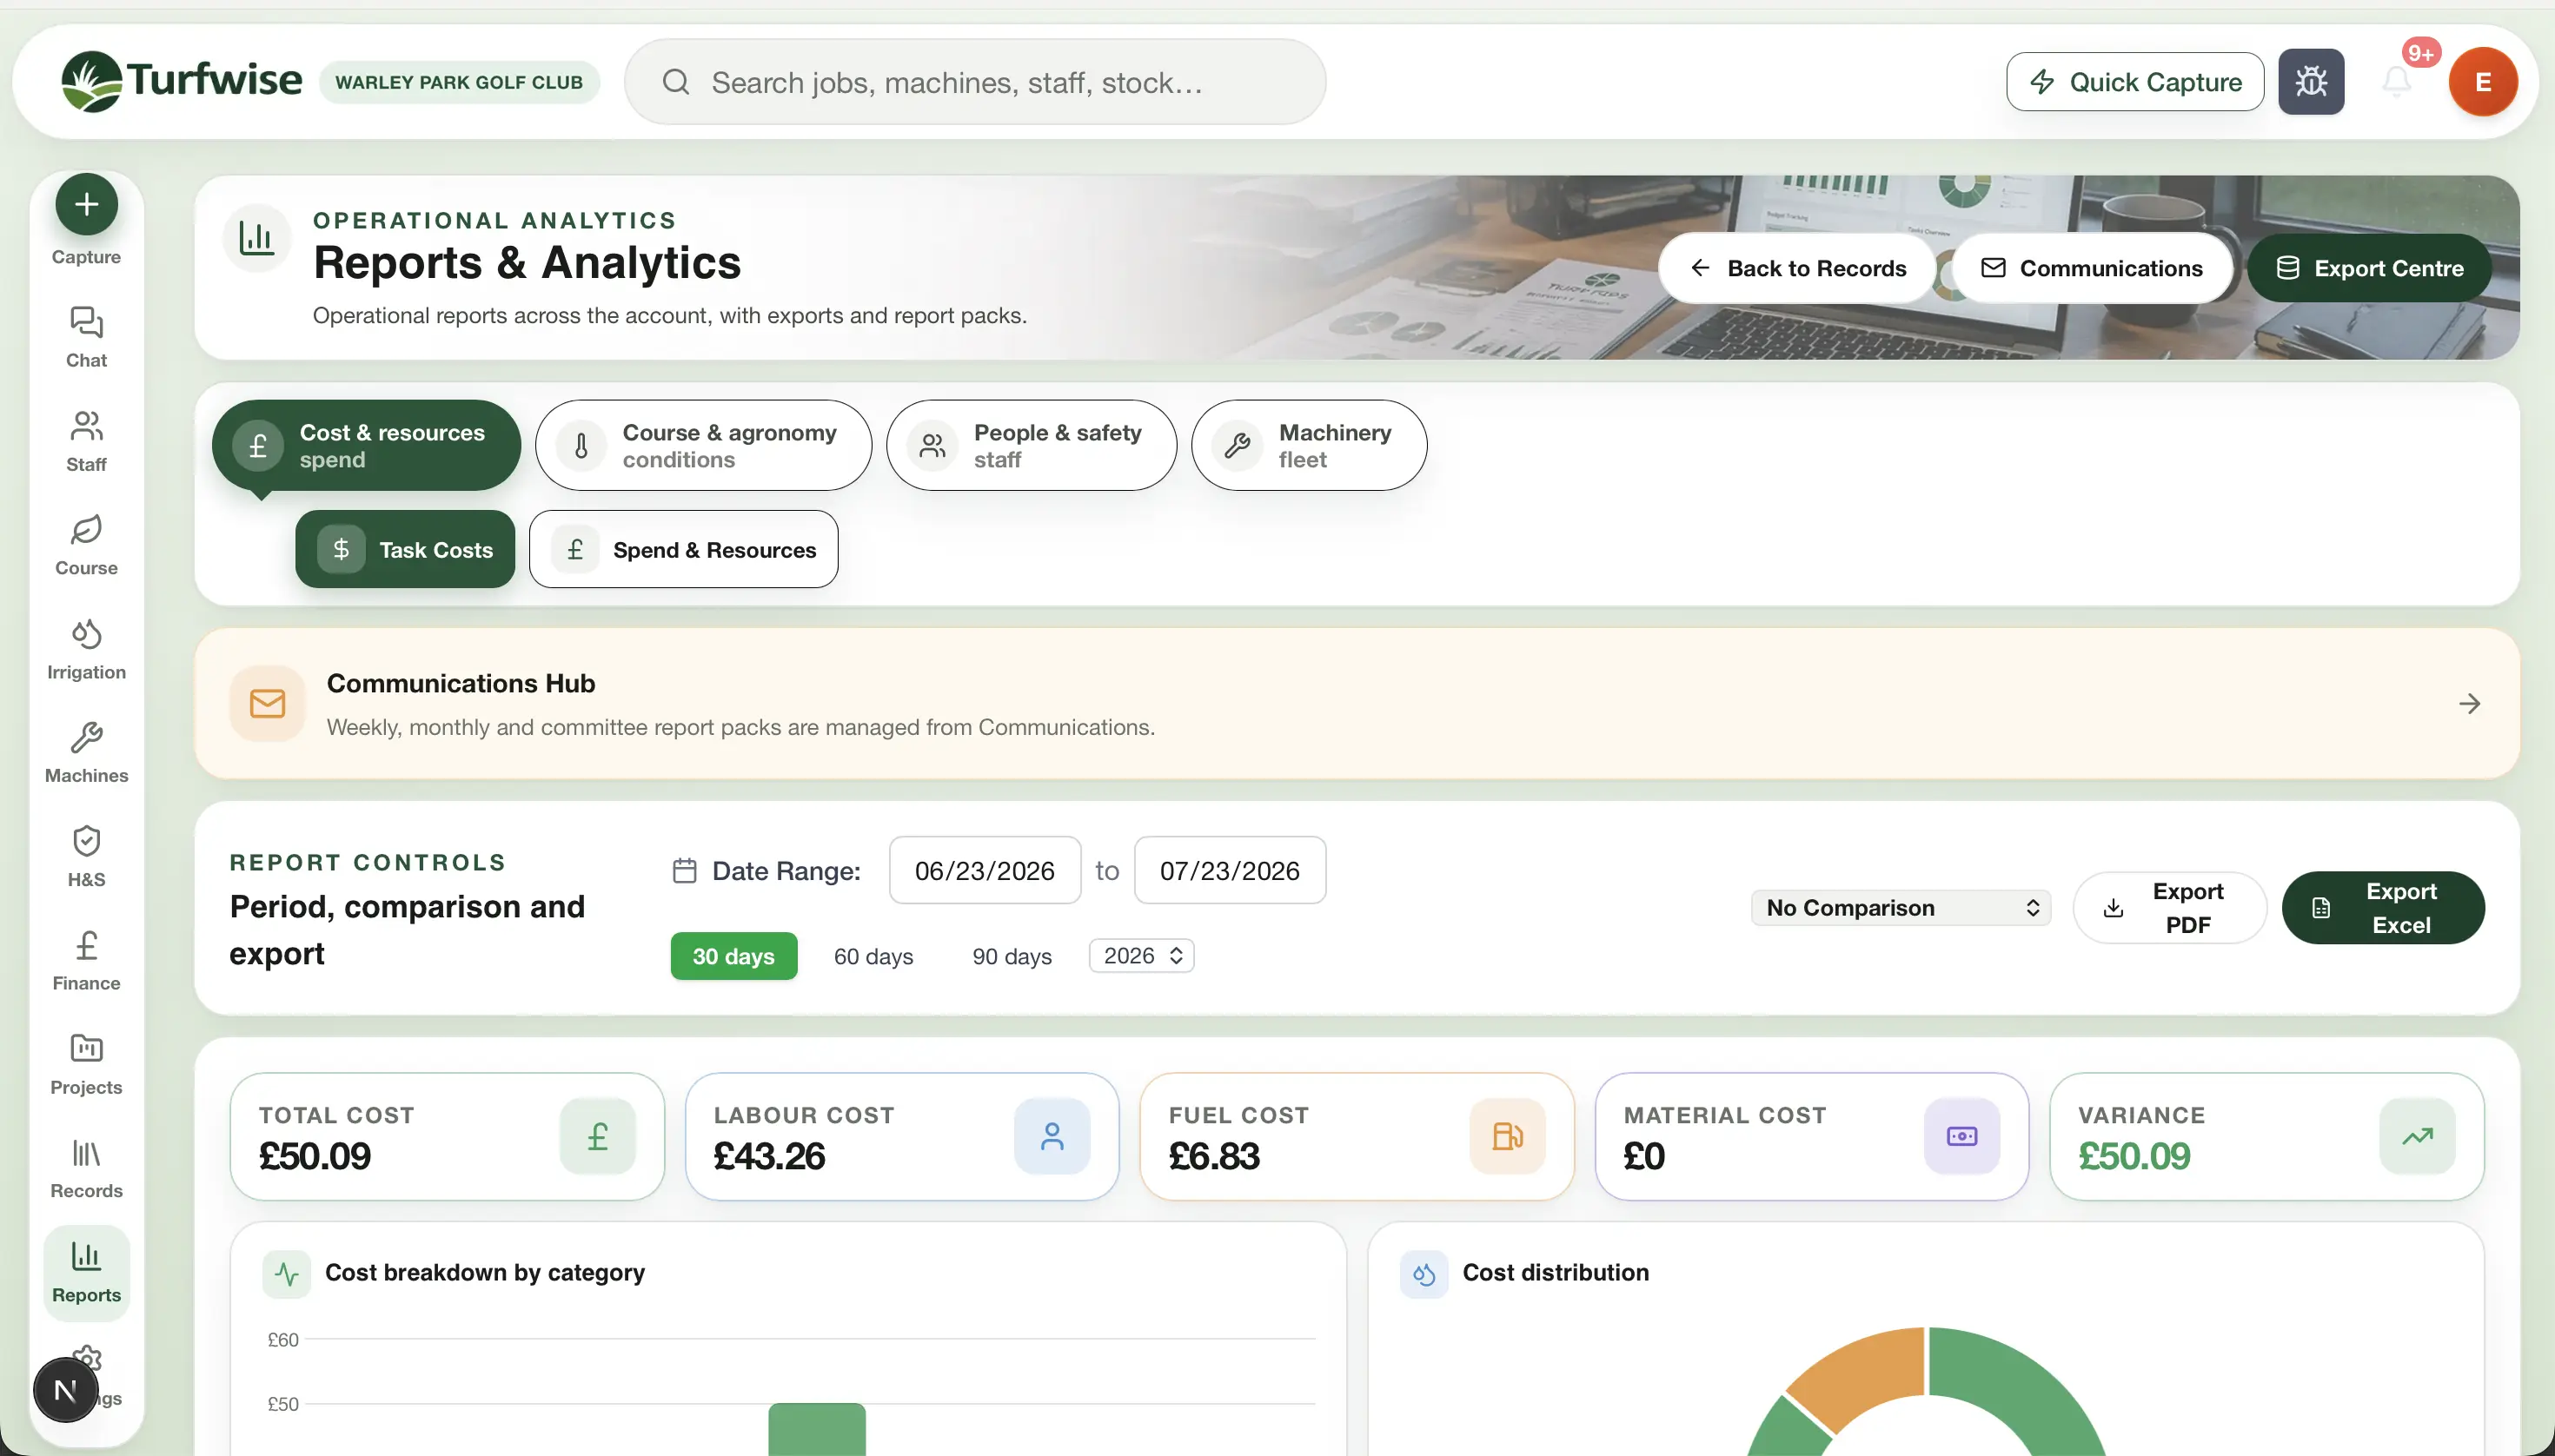Click the fuel pump icon on Fuel Cost card
2555x1456 pixels.
[x=1508, y=1136]
